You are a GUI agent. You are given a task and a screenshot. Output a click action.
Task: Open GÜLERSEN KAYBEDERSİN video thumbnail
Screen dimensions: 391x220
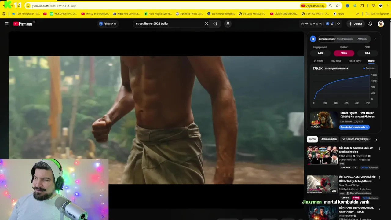point(322,155)
